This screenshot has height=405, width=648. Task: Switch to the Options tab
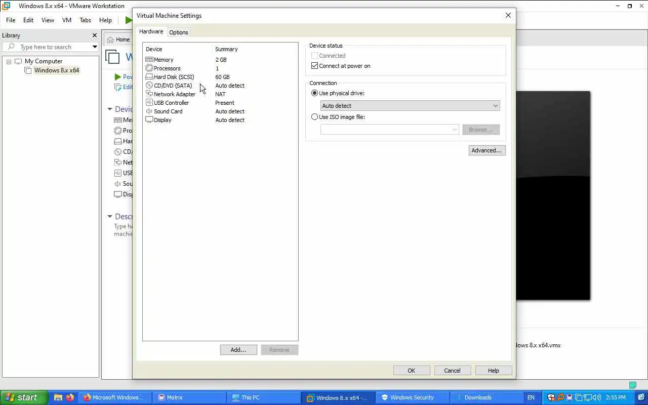(x=179, y=32)
